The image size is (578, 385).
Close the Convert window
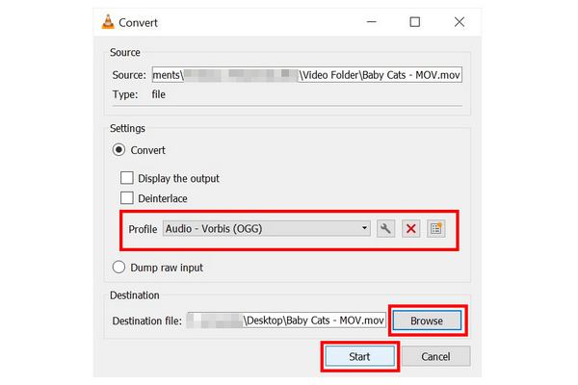coord(460,22)
